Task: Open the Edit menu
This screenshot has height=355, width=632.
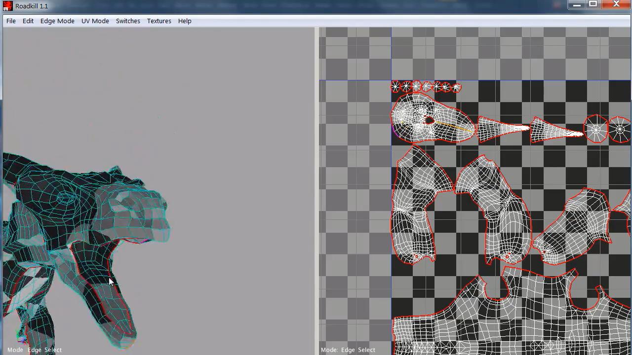Action: 28,21
